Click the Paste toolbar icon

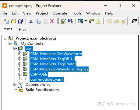point(45,21)
